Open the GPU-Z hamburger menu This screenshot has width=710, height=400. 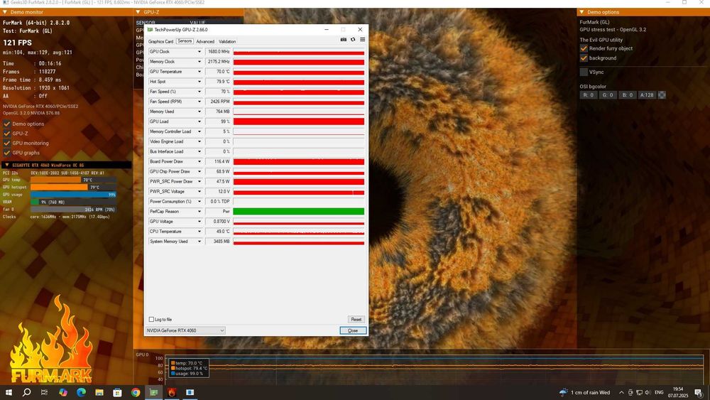pyautogui.click(x=363, y=40)
